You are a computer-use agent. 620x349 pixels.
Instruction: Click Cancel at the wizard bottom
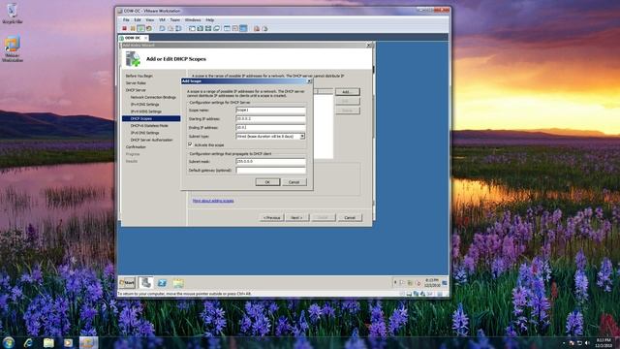coord(350,217)
